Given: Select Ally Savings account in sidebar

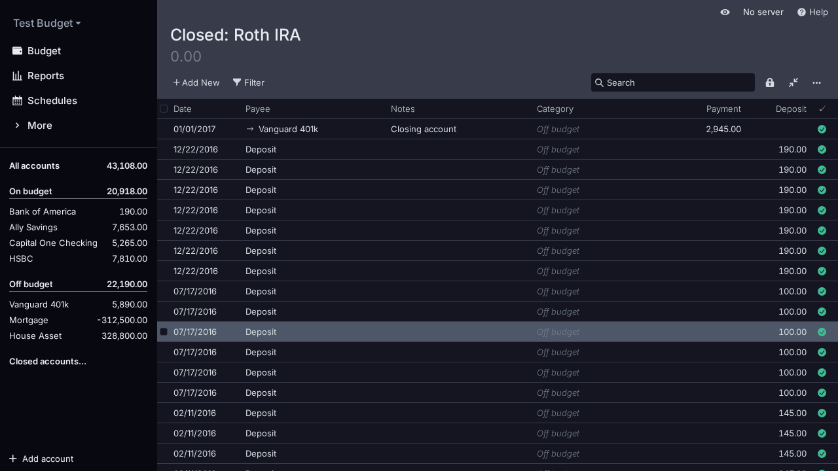Looking at the screenshot, I should [33, 228].
